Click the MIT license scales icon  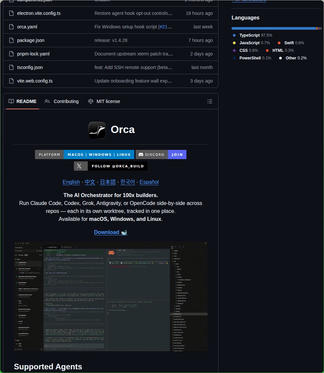pos(90,101)
